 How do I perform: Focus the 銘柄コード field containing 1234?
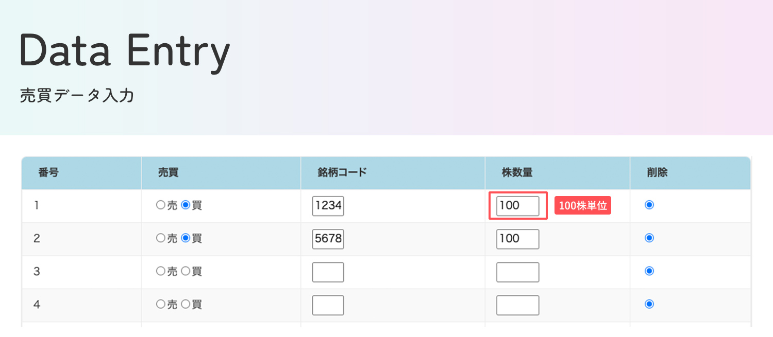point(328,206)
